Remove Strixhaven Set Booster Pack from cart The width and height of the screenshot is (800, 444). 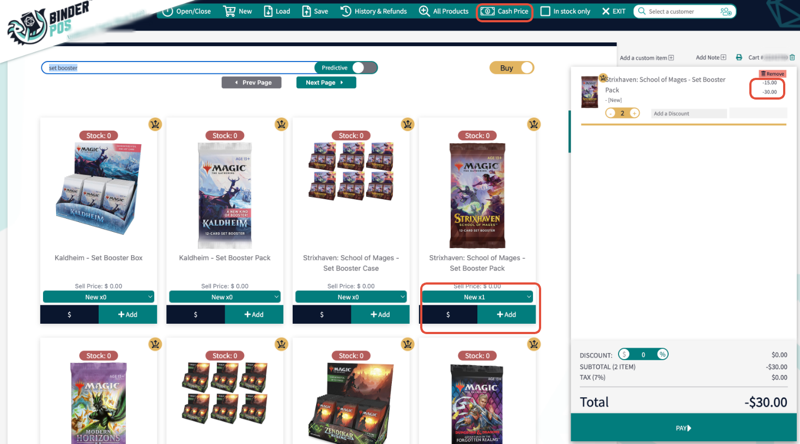point(773,73)
